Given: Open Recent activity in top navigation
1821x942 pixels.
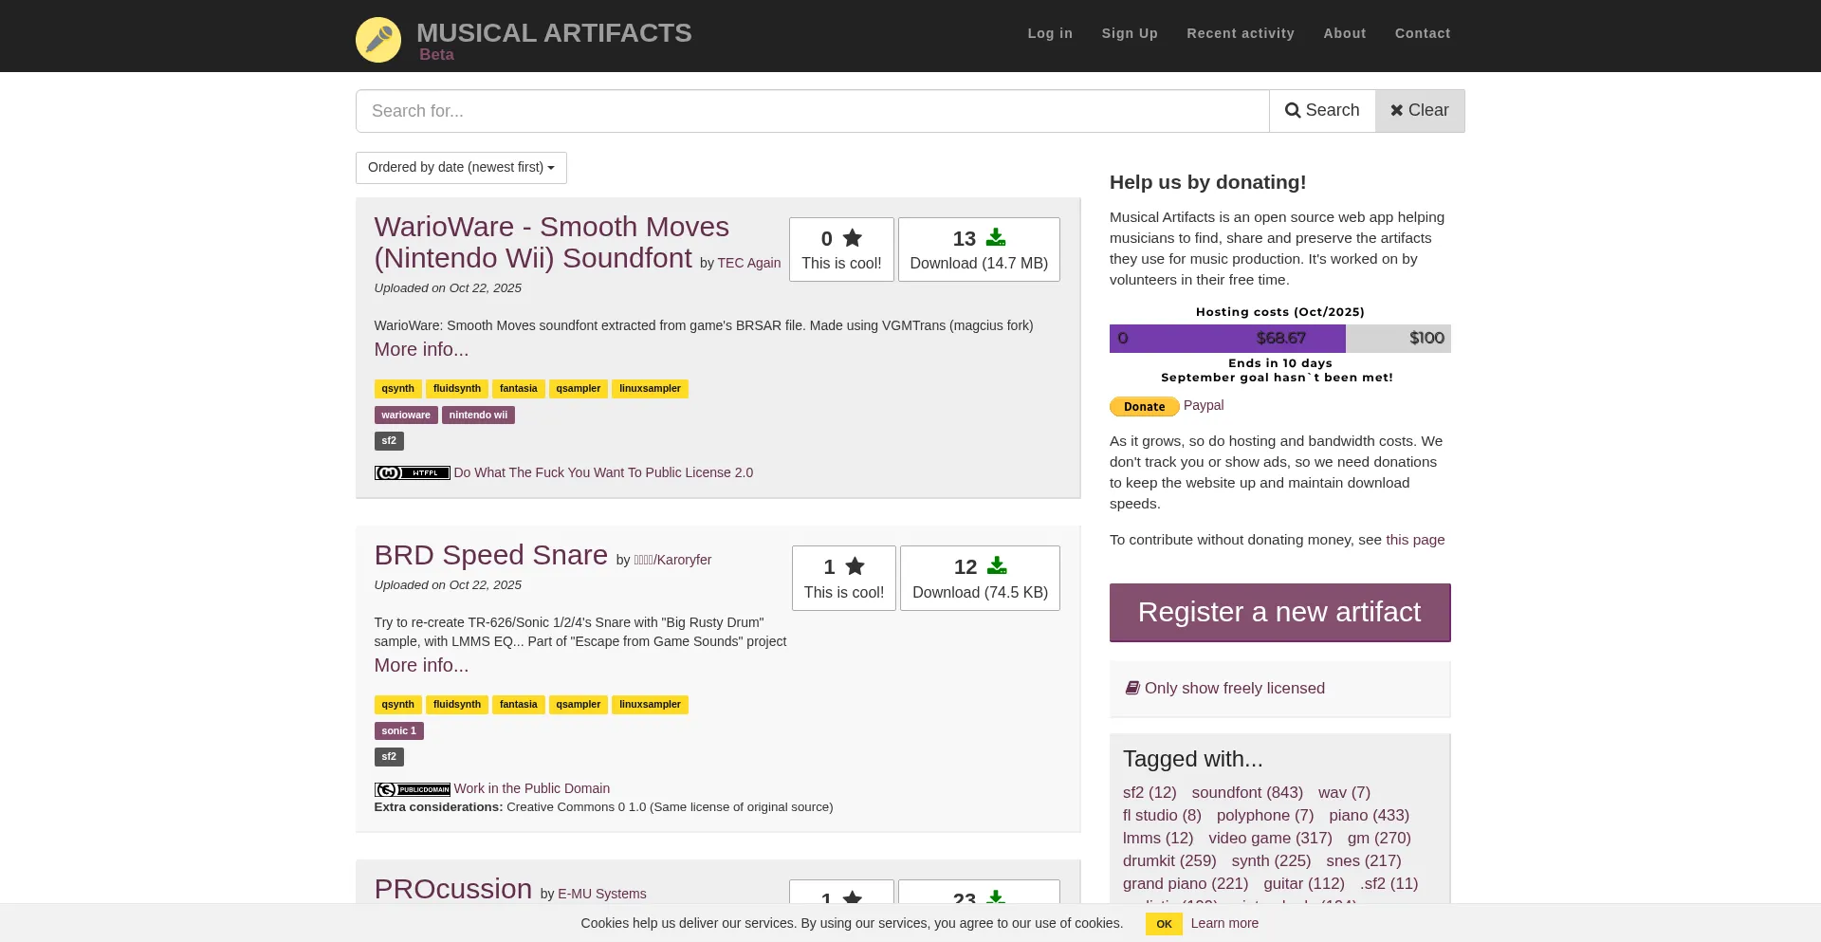Looking at the screenshot, I should click(x=1240, y=33).
